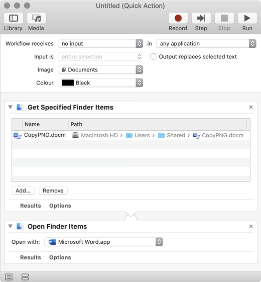Collapse the Open Finder Items action

tap(11, 226)
